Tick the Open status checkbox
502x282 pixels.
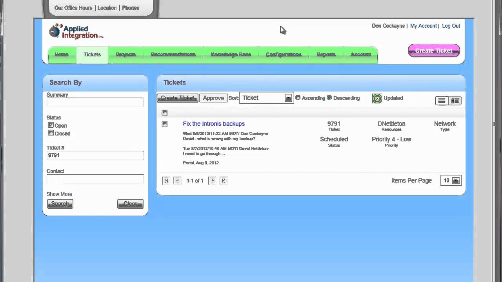click(51, 125)
